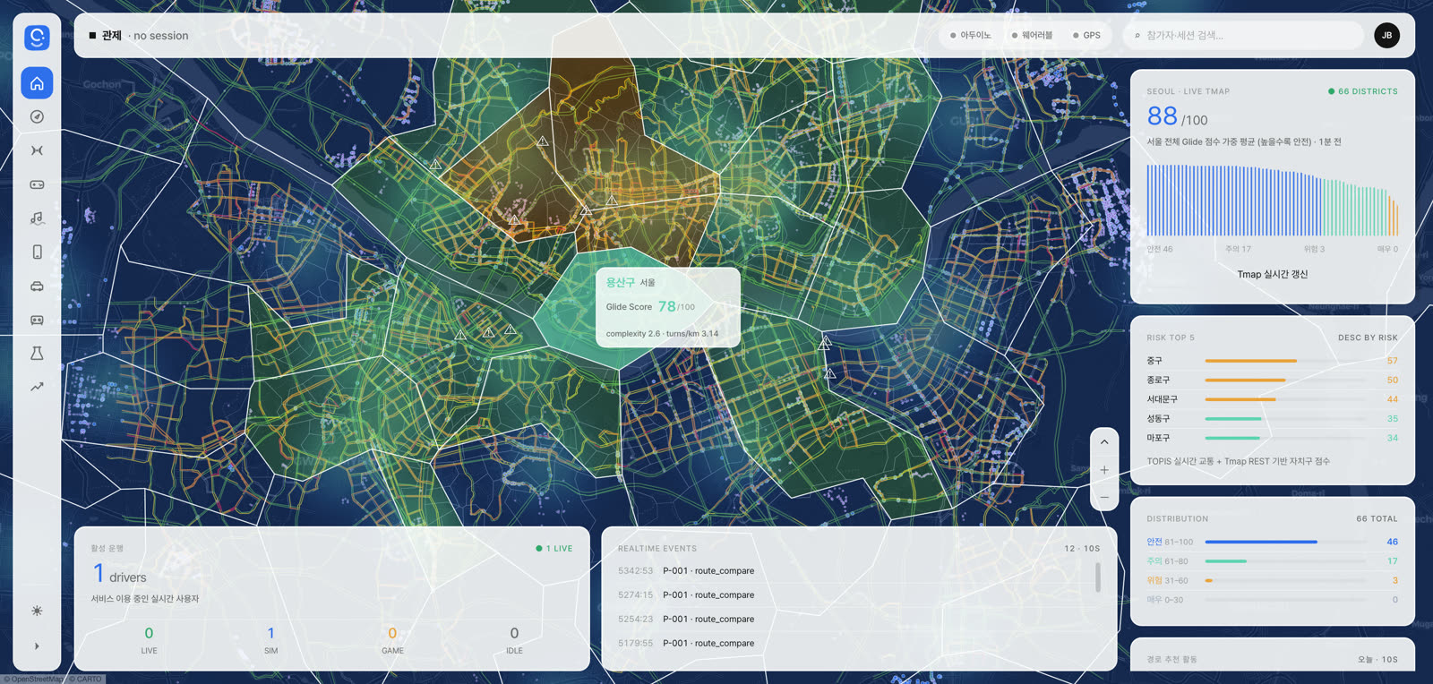Screen dimensions: 1433x684
Task: Open the JB user avatar
Action: [x=1386, y=36]
